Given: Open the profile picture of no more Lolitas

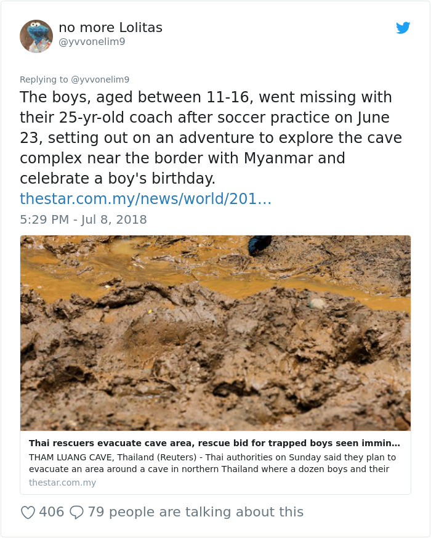Looking at the screenshot, I should point(36,36).
